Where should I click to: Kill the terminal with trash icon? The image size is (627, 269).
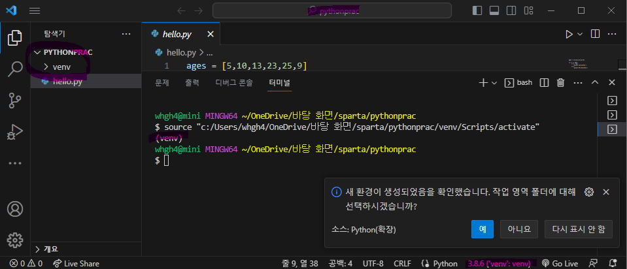click(x=560, y=83)
